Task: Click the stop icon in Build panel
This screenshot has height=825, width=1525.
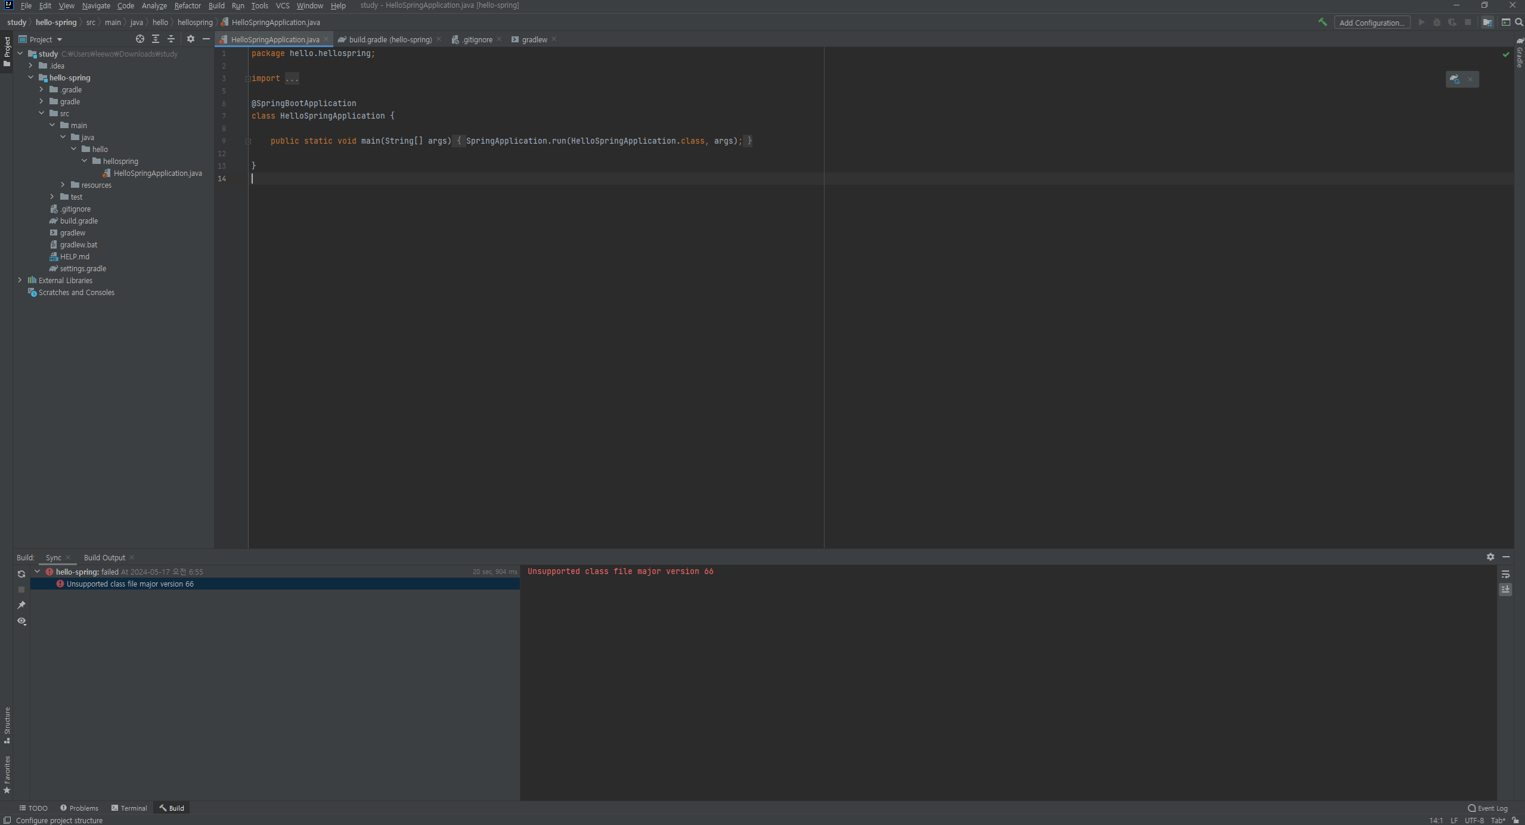Action: click(x=21, y=590)
